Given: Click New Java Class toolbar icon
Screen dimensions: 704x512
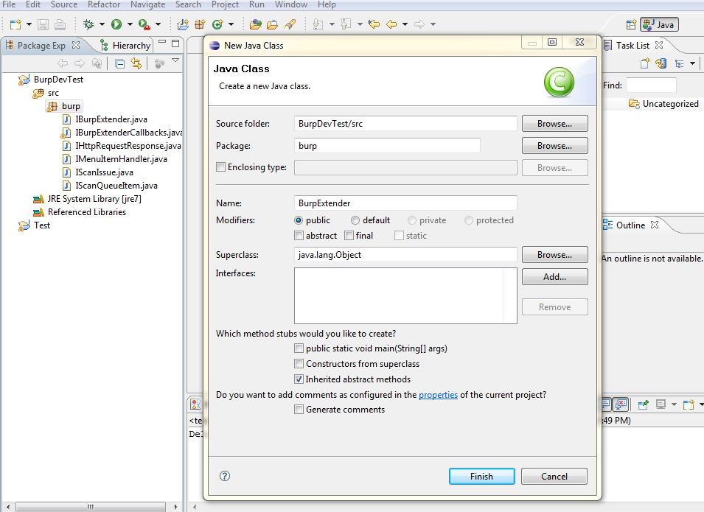Looking at the screenshot, I should coord(217,24).
